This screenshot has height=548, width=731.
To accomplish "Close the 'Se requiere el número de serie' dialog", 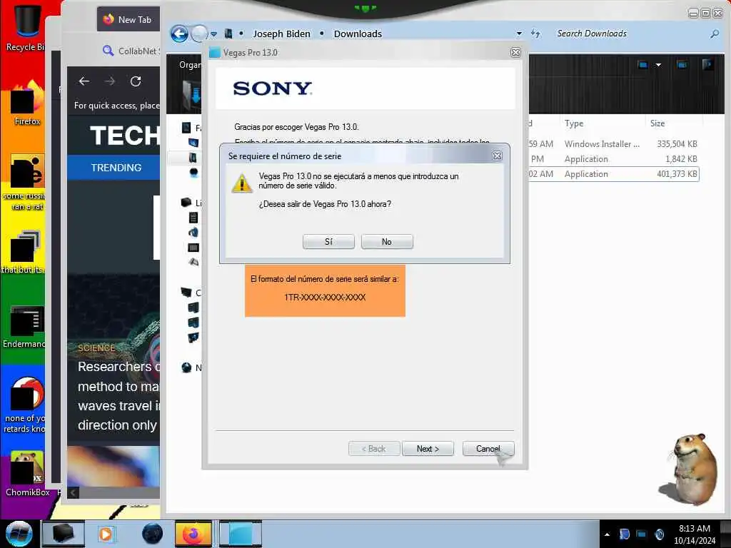I will point(497,156).
